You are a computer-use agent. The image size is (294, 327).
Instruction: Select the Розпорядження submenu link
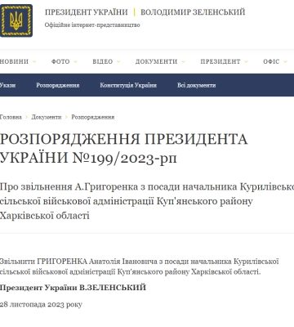click(x=58, y=85)
